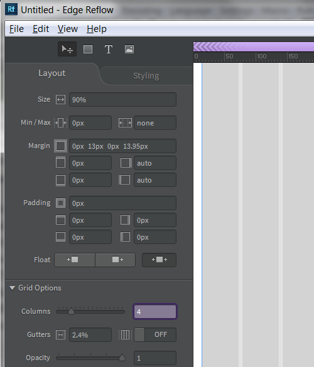The height and width of the screenshot is (367, 314).
Task: Select the Selection arrow tool
Action: 67,49
